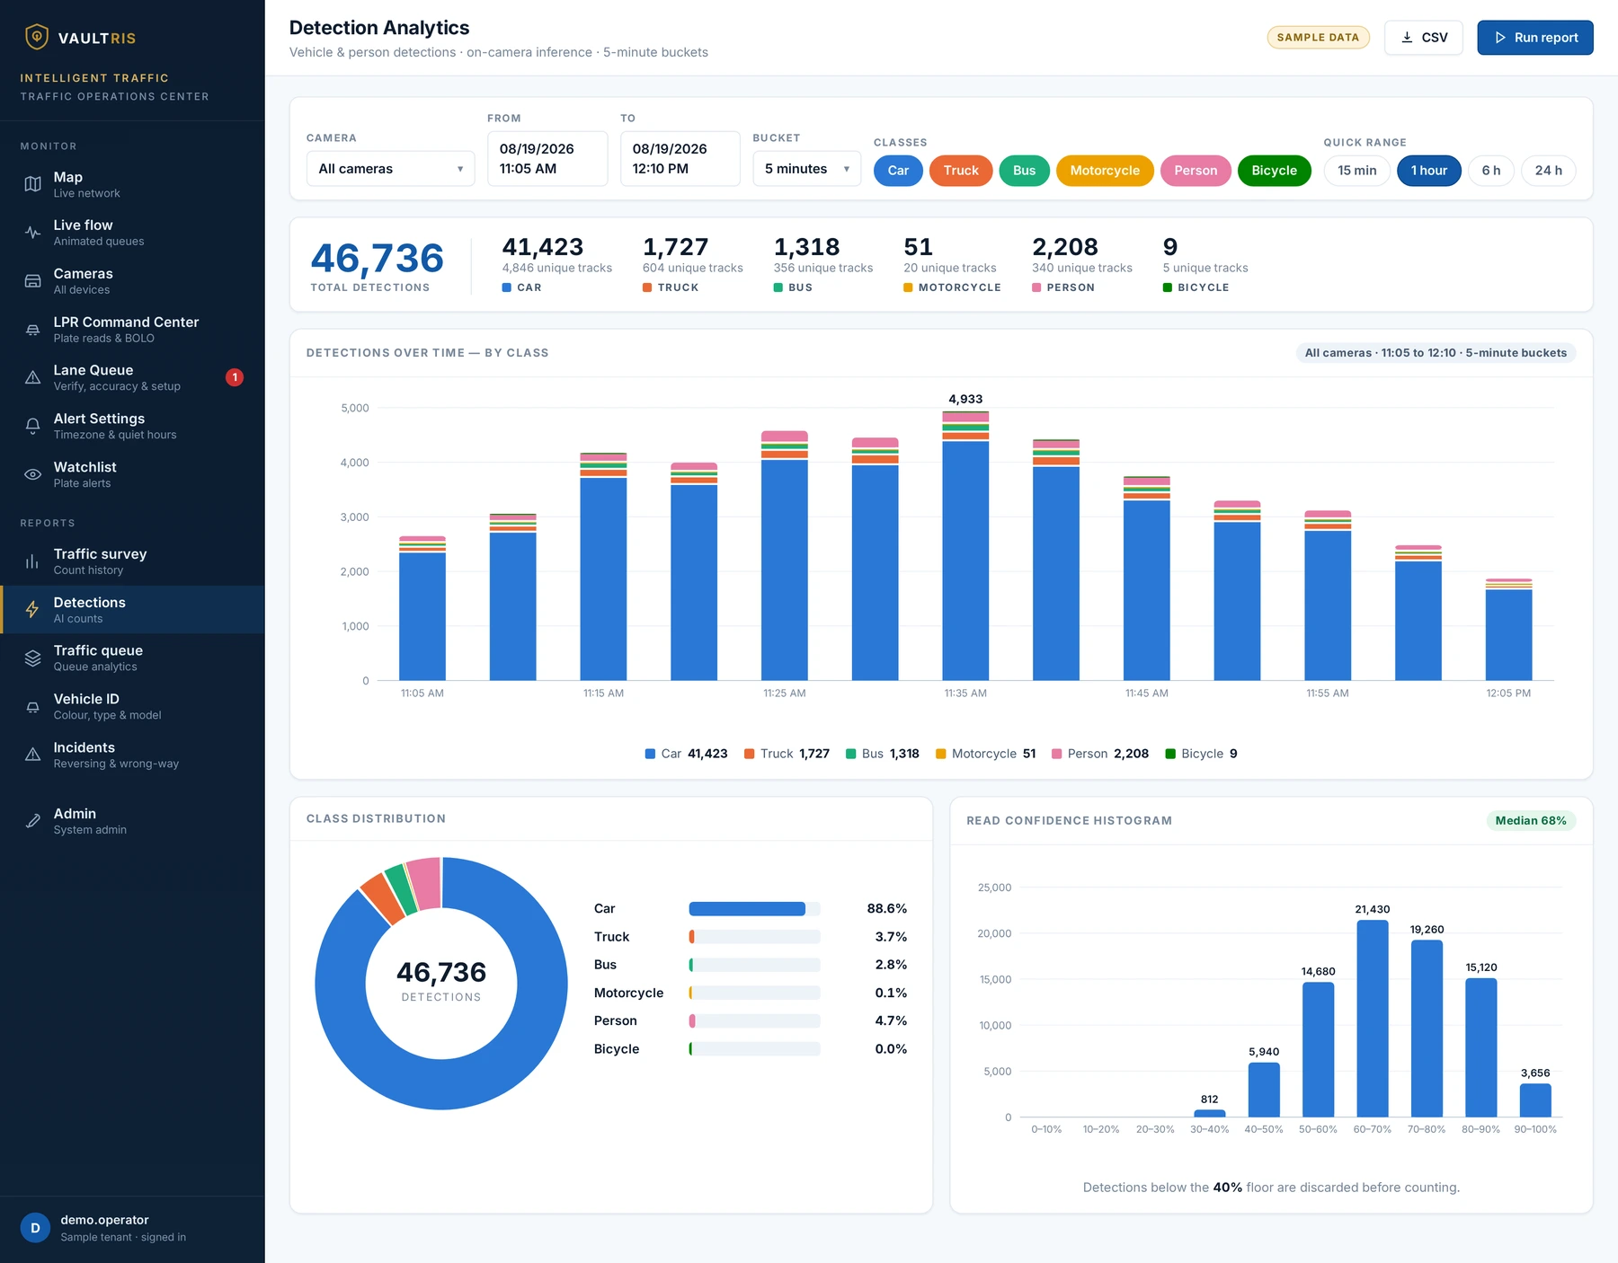Click the Live flow pulse icon
Viewport: 1618px width, 1263px height.
[x=32, y=233]
